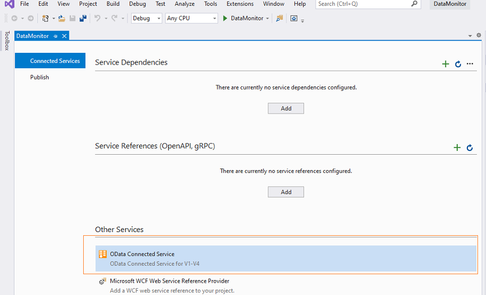Open Service Dependencies ellipsis options
486x295 pixels.
(470, 64)
